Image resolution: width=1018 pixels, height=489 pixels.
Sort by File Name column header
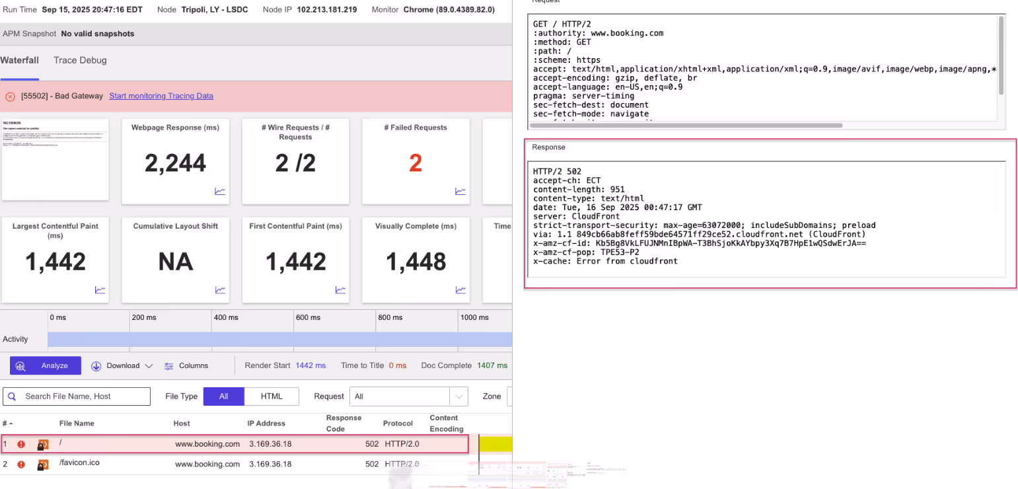coord(77,424)
